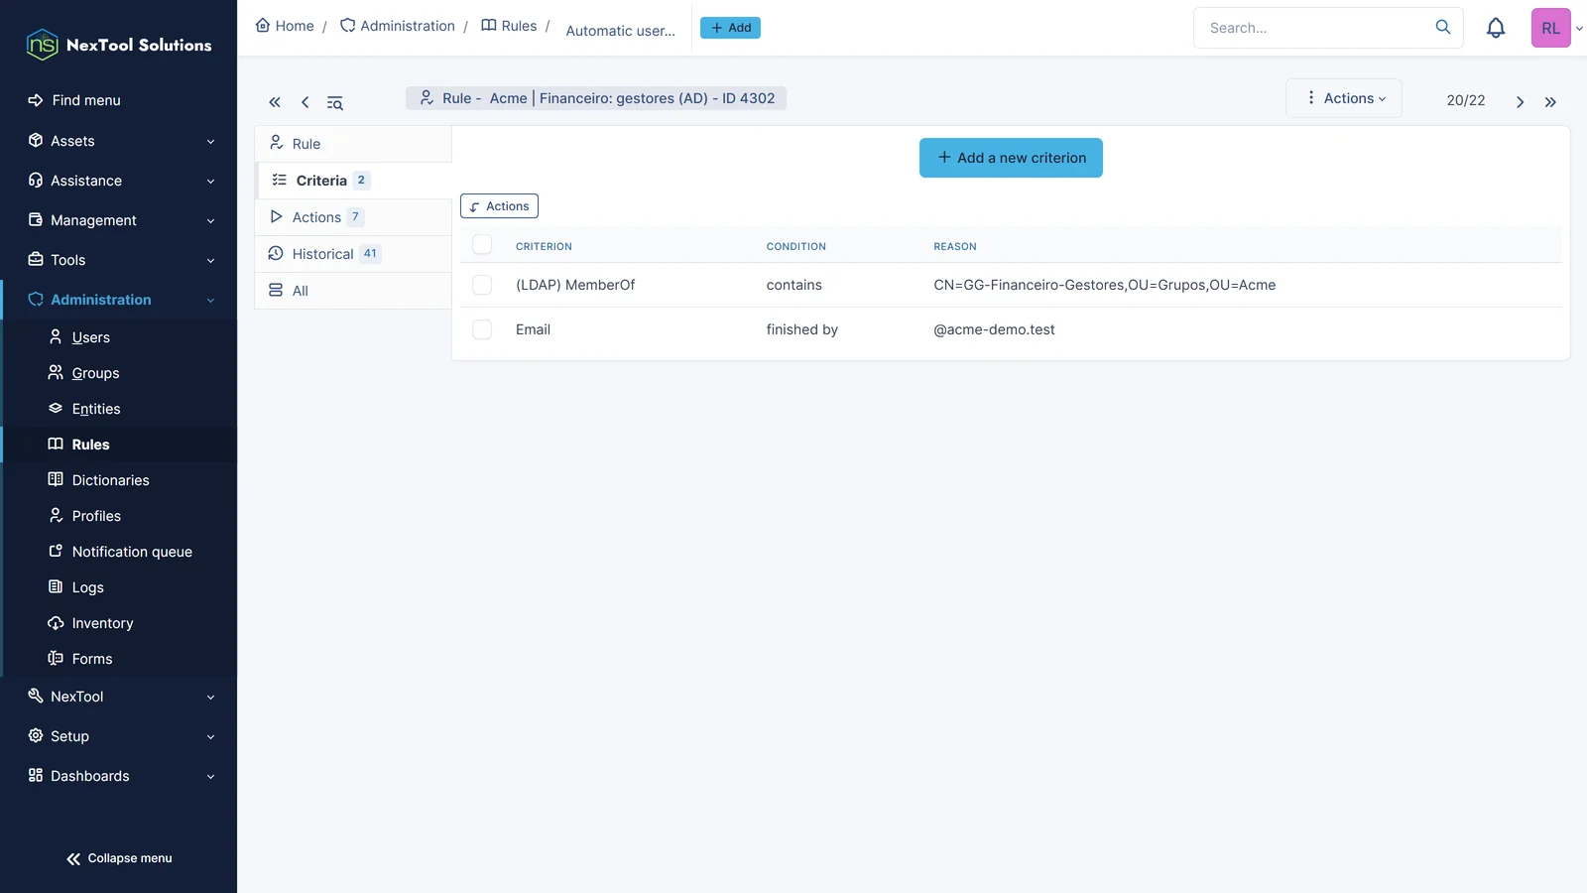Expand the Assets menu
Screen dimensions: 1587x893
pyautogui.click(x=119, y=141)
